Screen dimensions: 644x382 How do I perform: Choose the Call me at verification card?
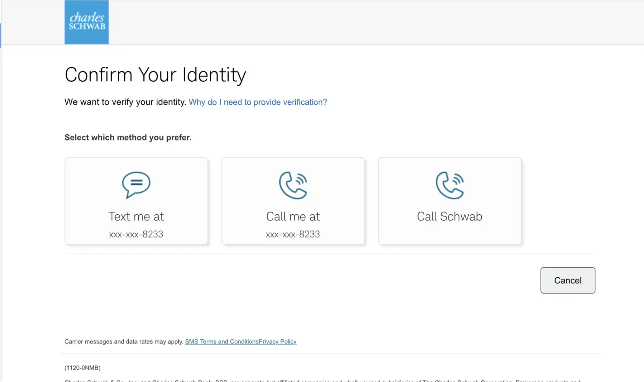pos(293,201)
